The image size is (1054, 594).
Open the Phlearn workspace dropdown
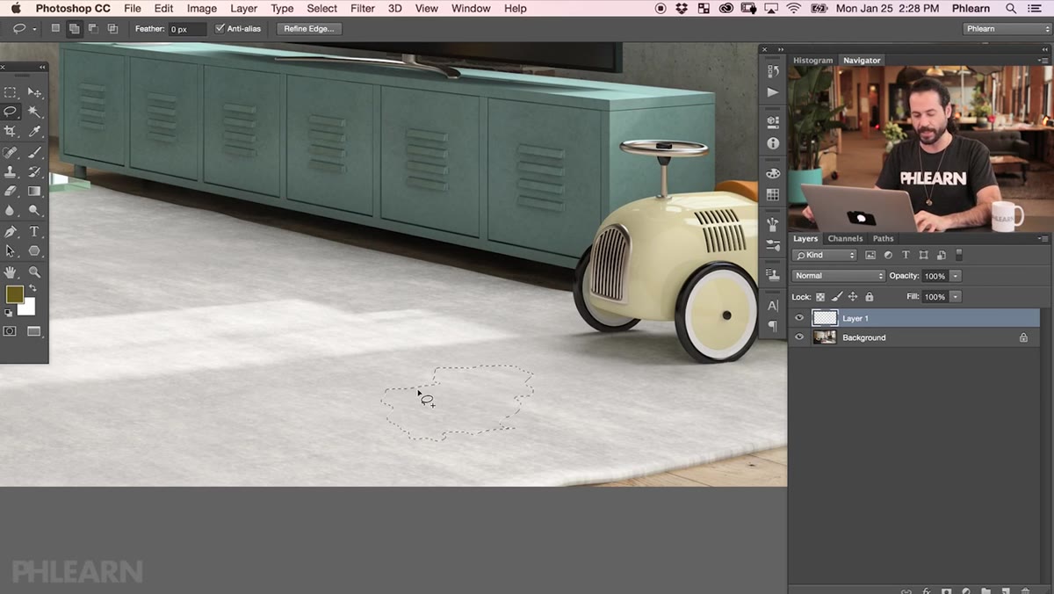pos(1007,29)
